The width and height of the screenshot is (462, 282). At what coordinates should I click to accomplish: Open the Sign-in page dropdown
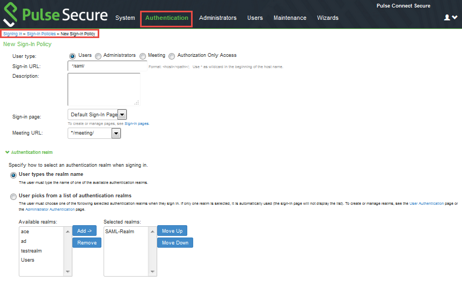(97, 115)
